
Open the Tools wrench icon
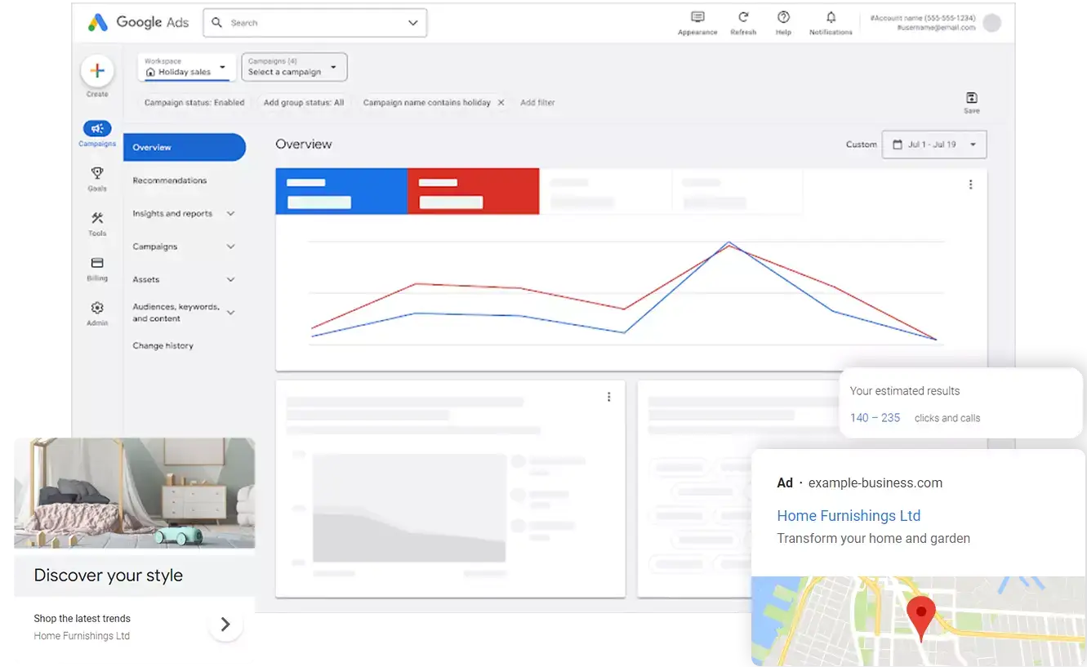pyautogui.click(x=97, y=218)
